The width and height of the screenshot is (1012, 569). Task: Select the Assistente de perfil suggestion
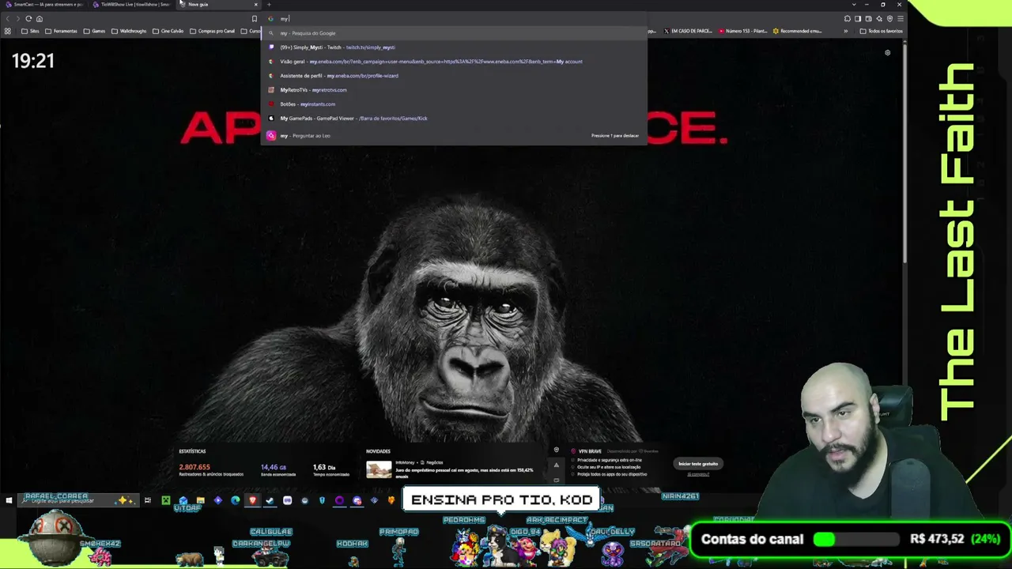point(454,76)
